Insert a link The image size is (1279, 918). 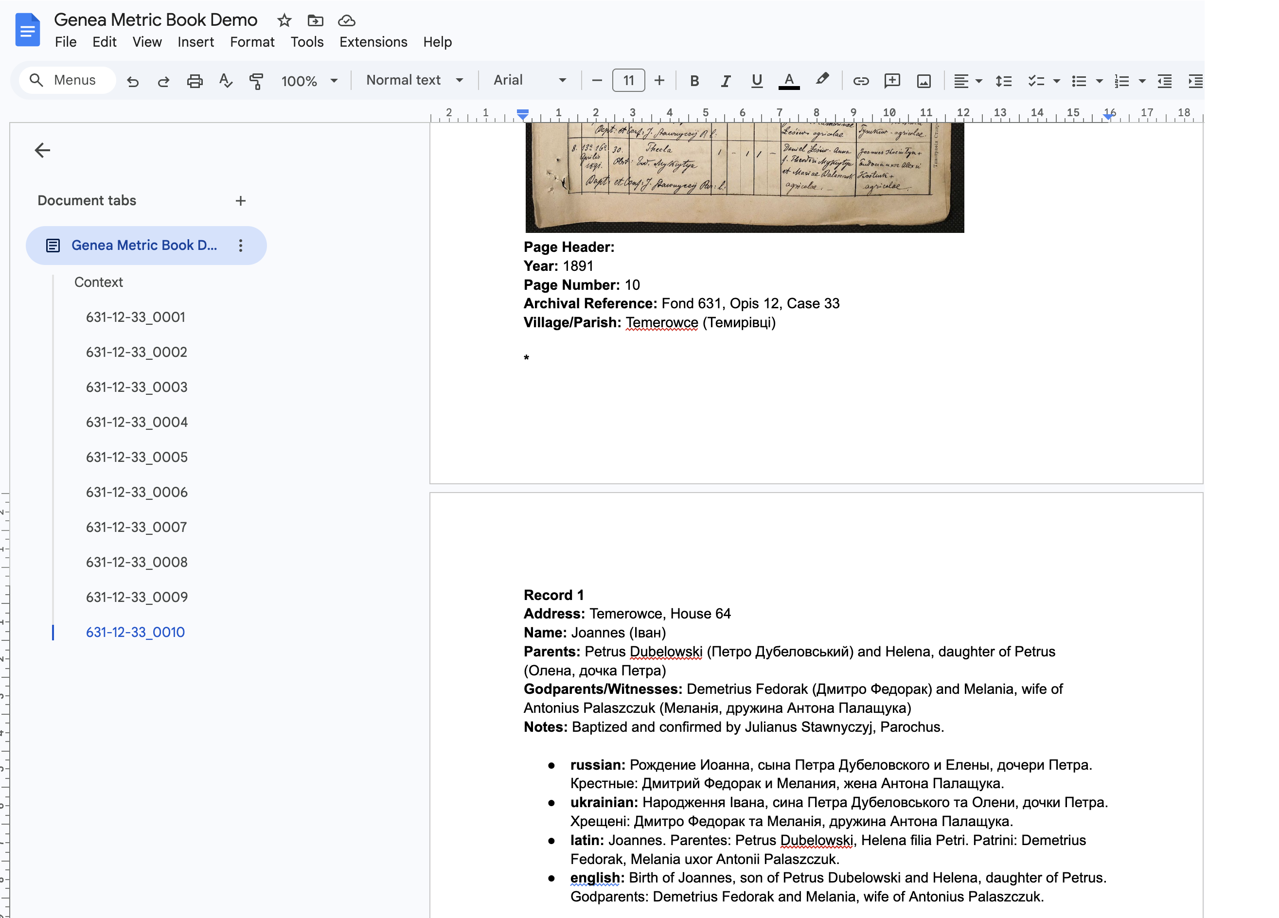861,81
